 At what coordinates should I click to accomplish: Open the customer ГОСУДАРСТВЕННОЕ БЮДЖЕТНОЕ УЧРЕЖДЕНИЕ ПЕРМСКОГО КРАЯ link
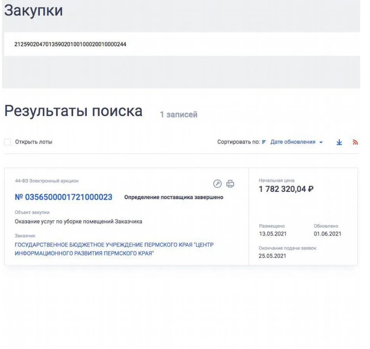(114, 249)
